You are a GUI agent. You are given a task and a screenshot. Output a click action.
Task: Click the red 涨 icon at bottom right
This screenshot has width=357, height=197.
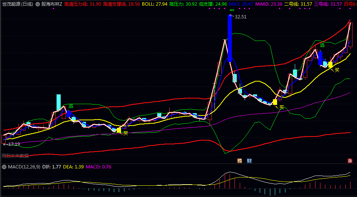350,161
